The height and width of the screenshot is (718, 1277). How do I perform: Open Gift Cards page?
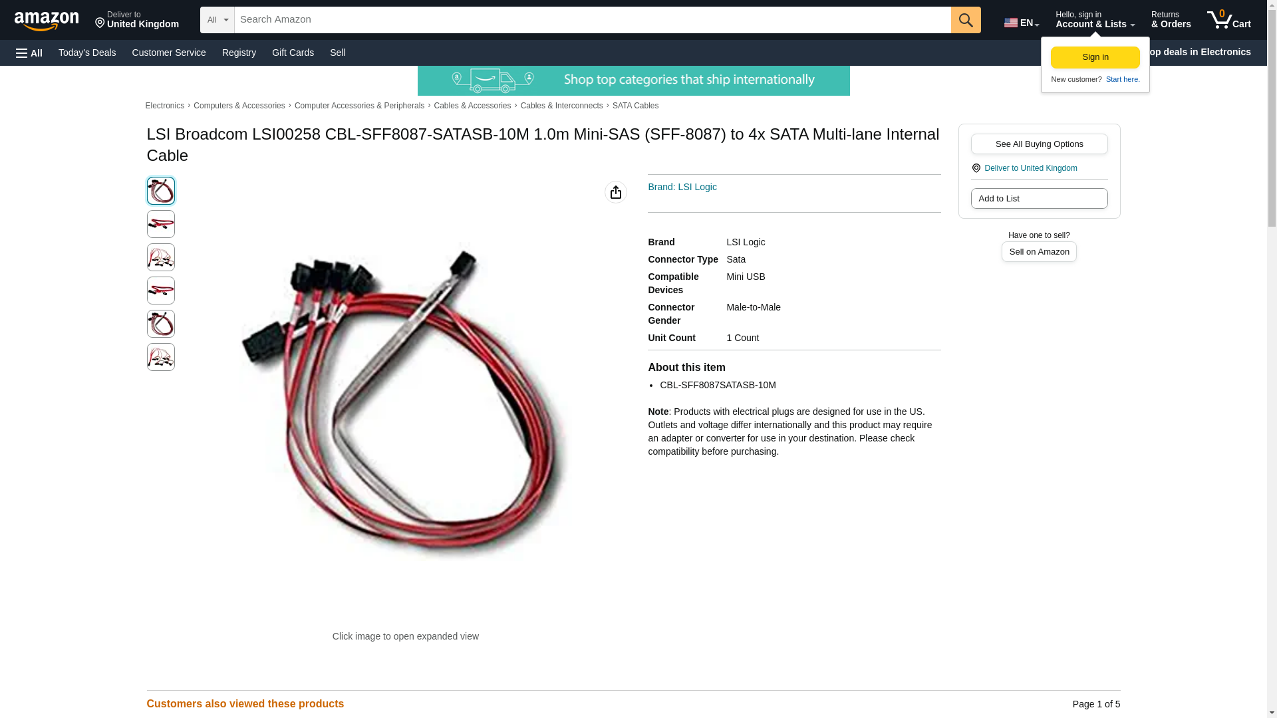[x=293, y=53]
